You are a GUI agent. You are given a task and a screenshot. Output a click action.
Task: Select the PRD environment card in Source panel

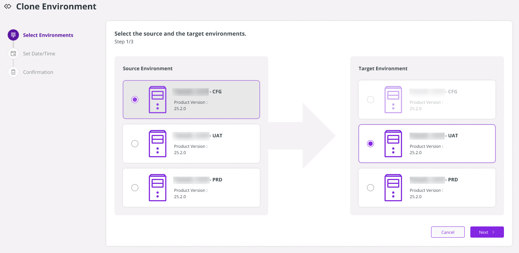(x=191, y=188)
